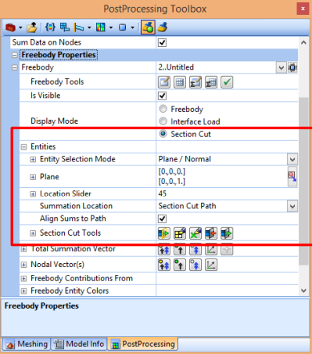Image resolution: width=312 pixels, height=354 pixels.
Task: Click the grid table Freebody Tools icon
Action: [x=180, y=82]
